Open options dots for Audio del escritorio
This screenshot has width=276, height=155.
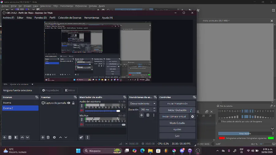(x=82, y=106)
